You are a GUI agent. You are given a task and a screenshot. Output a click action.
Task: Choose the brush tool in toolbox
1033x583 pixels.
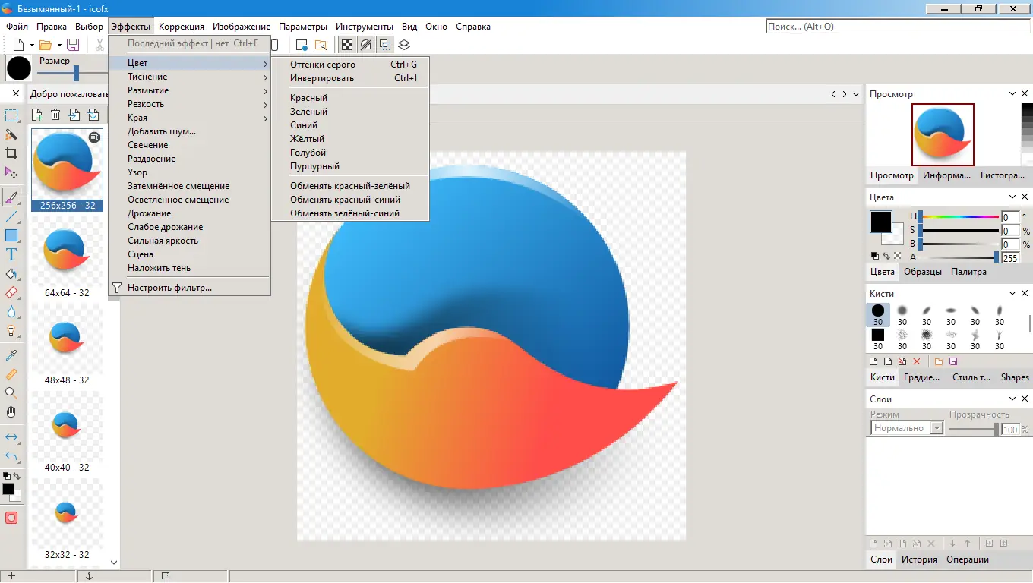pyautogui.click(x=11, y=197)
